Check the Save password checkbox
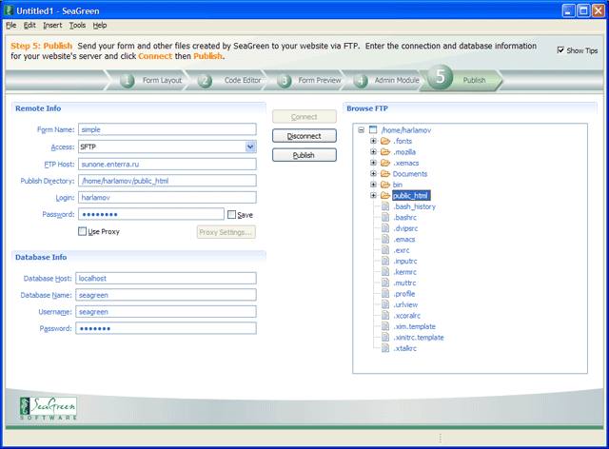Screen dimensions: 609x449 coord(231,214)
